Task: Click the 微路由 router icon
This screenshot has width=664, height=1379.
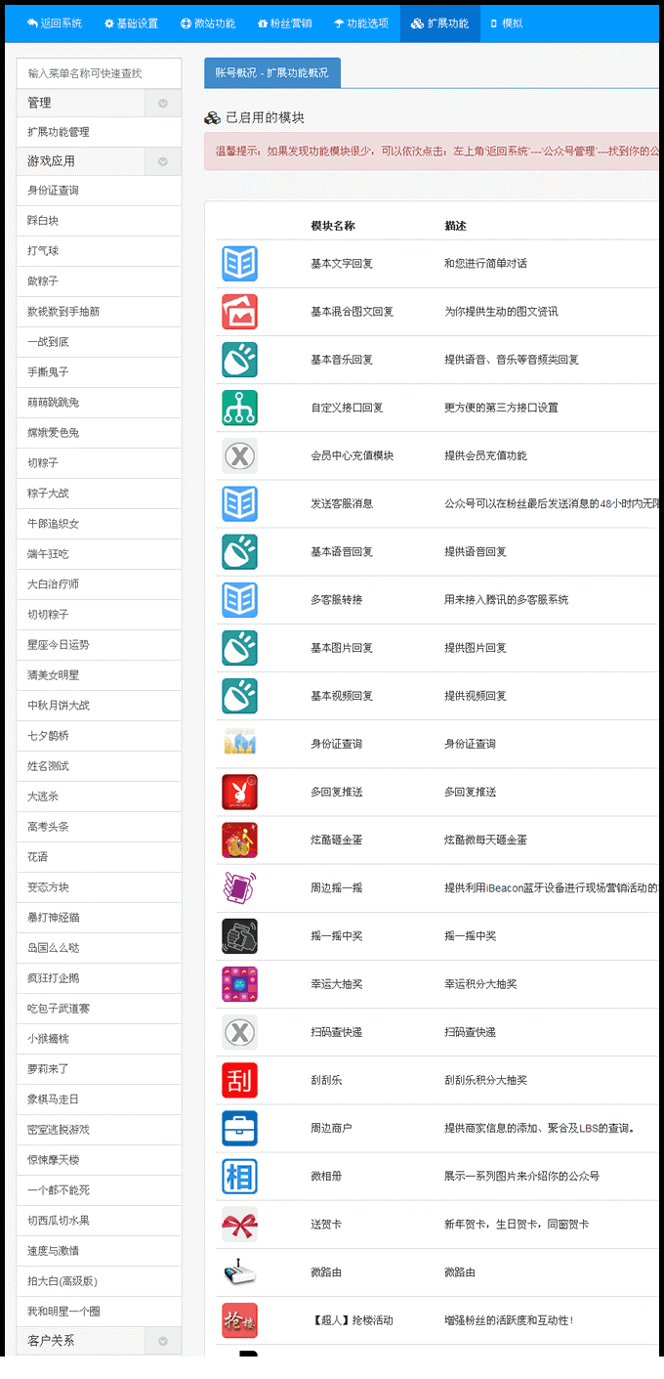Action: tap(239, 1272)
